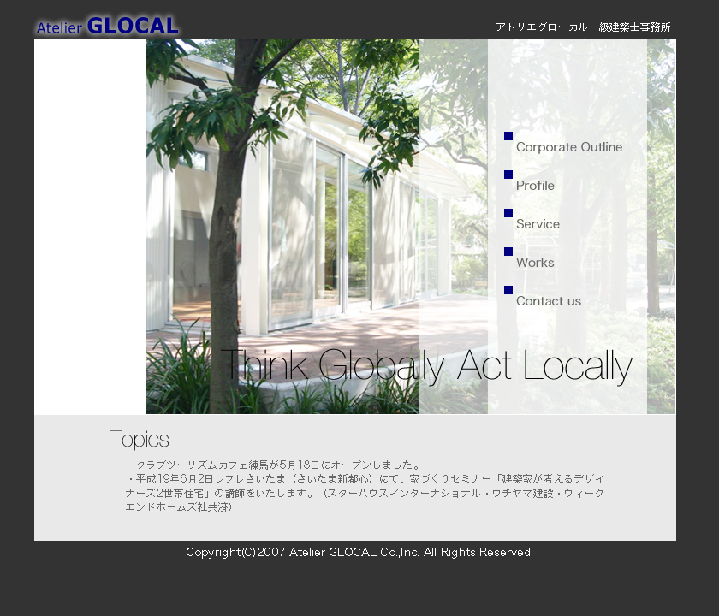Screen dimensions: 719x616
Task: Select the blue square marker beside Service
Action: tap(508, 213)
